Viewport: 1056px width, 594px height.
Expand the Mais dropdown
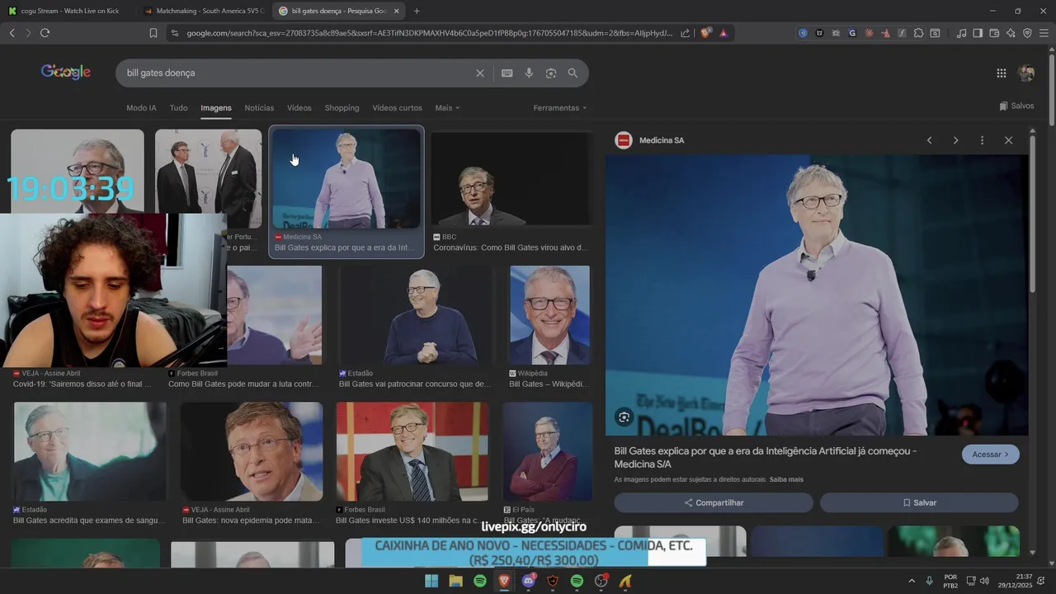(x=447, y=108)
